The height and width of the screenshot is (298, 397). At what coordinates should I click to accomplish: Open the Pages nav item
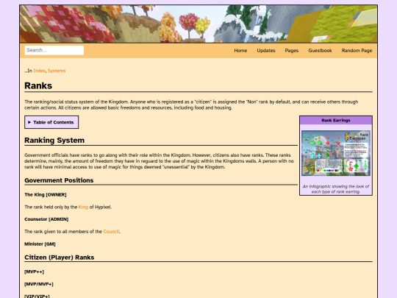point(291,51)
